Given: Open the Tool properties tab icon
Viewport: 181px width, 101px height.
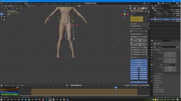Looking at the screenshot, I should (152, 44).
